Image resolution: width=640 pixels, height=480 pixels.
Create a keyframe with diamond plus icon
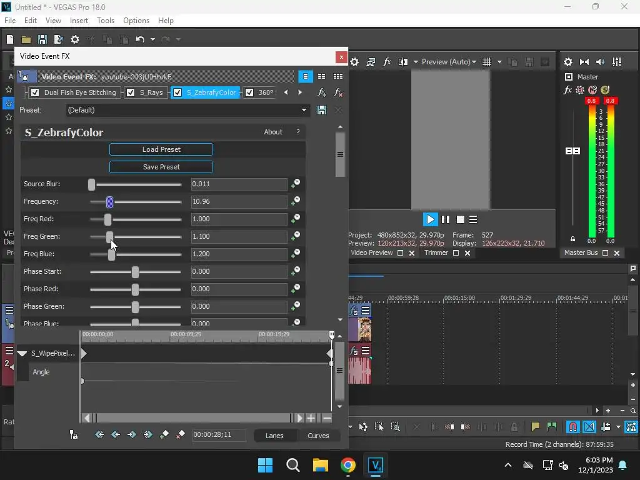click(x=164, y=435)
